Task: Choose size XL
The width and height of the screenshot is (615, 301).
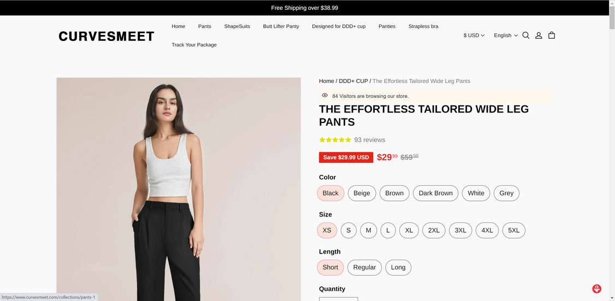Action: [409, 231]
